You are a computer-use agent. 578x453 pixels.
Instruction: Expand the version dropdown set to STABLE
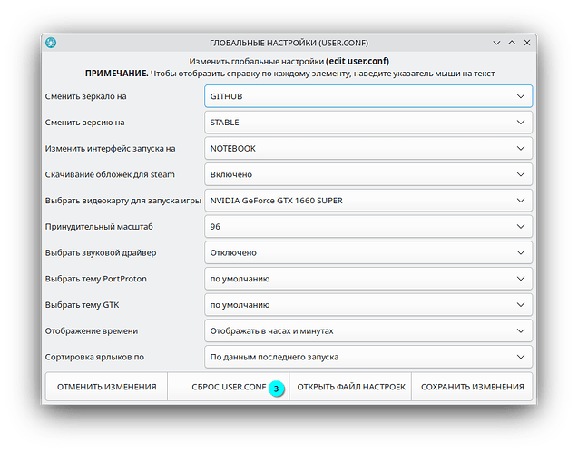coord(367,122)
